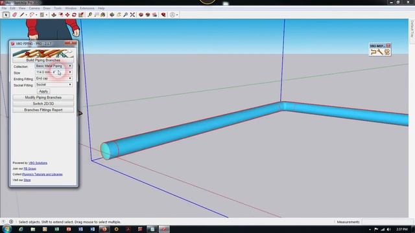Open the 3D Warehouse
The image size is (415, 233).
tap(141, 15)
